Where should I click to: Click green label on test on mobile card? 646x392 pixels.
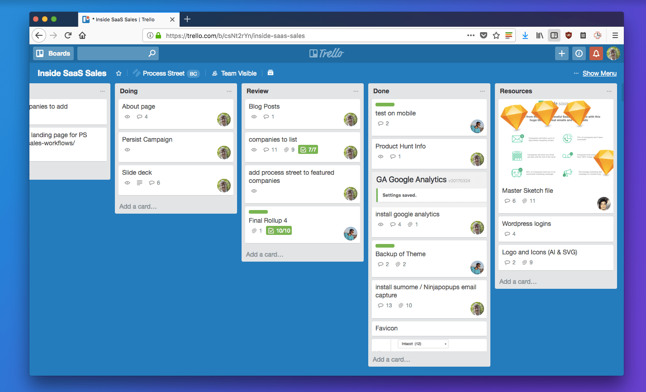[x=385, y=105]
